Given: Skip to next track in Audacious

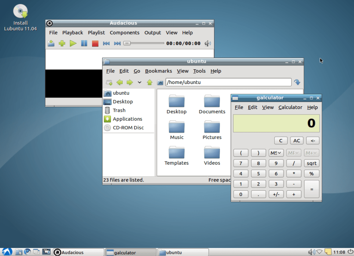Looking at the screenshot, I should tap(117, 43).
